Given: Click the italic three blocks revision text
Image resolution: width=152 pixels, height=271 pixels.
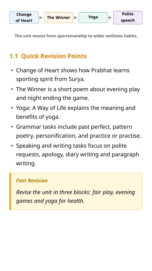Looking at the screenshot, I should (x=75, y=196).
